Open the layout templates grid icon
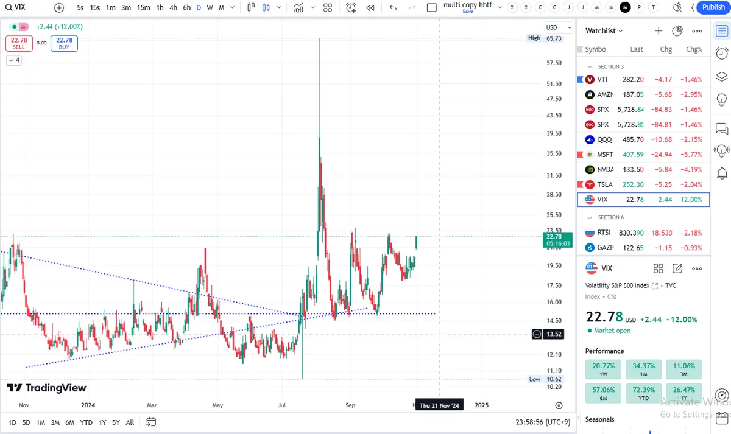Screen dimensions: 731x434 point(328,7)
